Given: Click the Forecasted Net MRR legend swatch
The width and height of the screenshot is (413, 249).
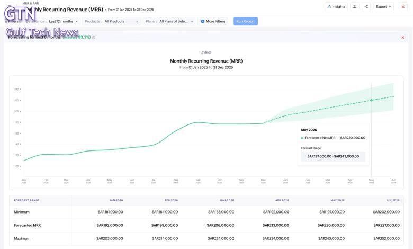Looking at the screenshot, I should (x=302, y=138).
